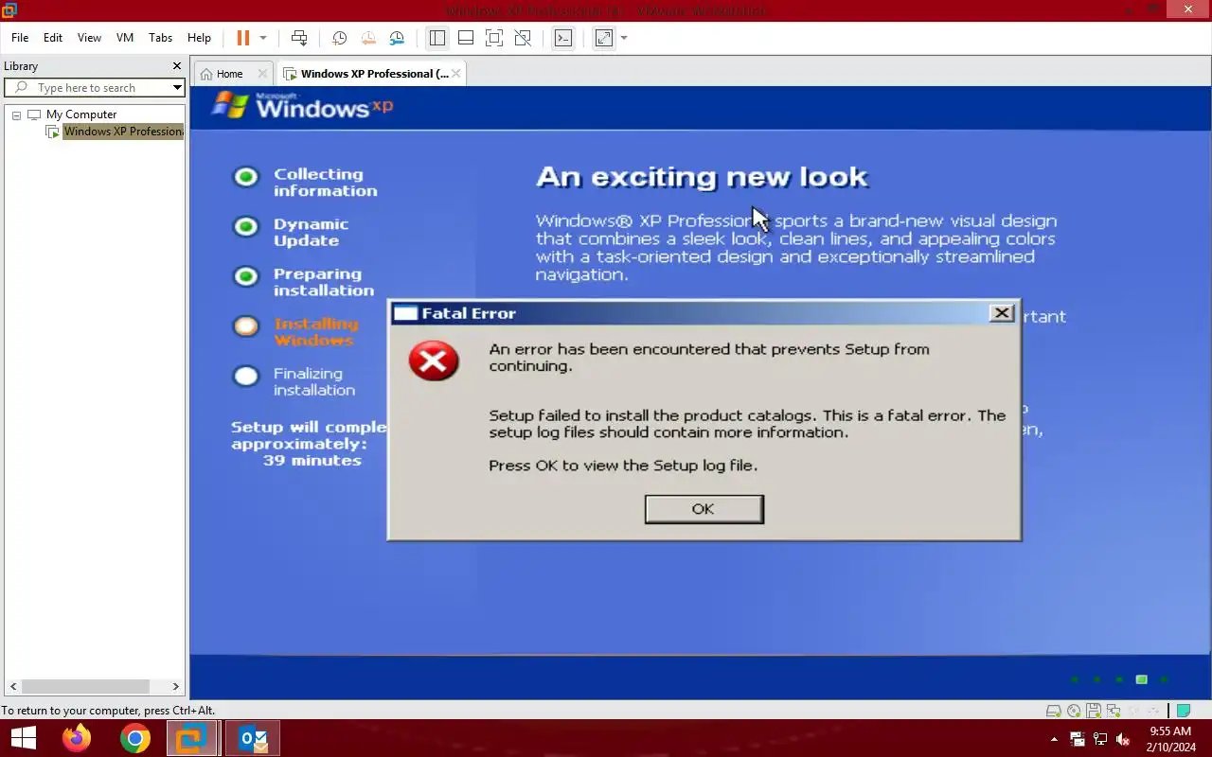
Task: Open the View menu
Action: (89, 38)
